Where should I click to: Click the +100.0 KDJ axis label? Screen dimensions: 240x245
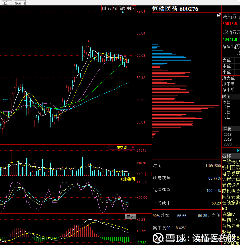click(x=142, y=182)
